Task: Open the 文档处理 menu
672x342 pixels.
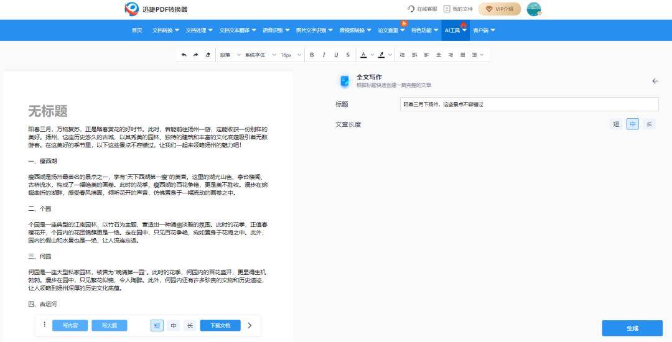Action: click(x=199, y=30)
